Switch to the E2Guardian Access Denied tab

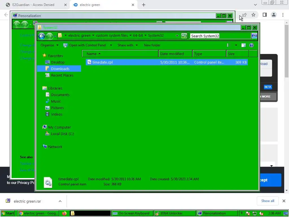pyautogui.click(x=33, y=5)
